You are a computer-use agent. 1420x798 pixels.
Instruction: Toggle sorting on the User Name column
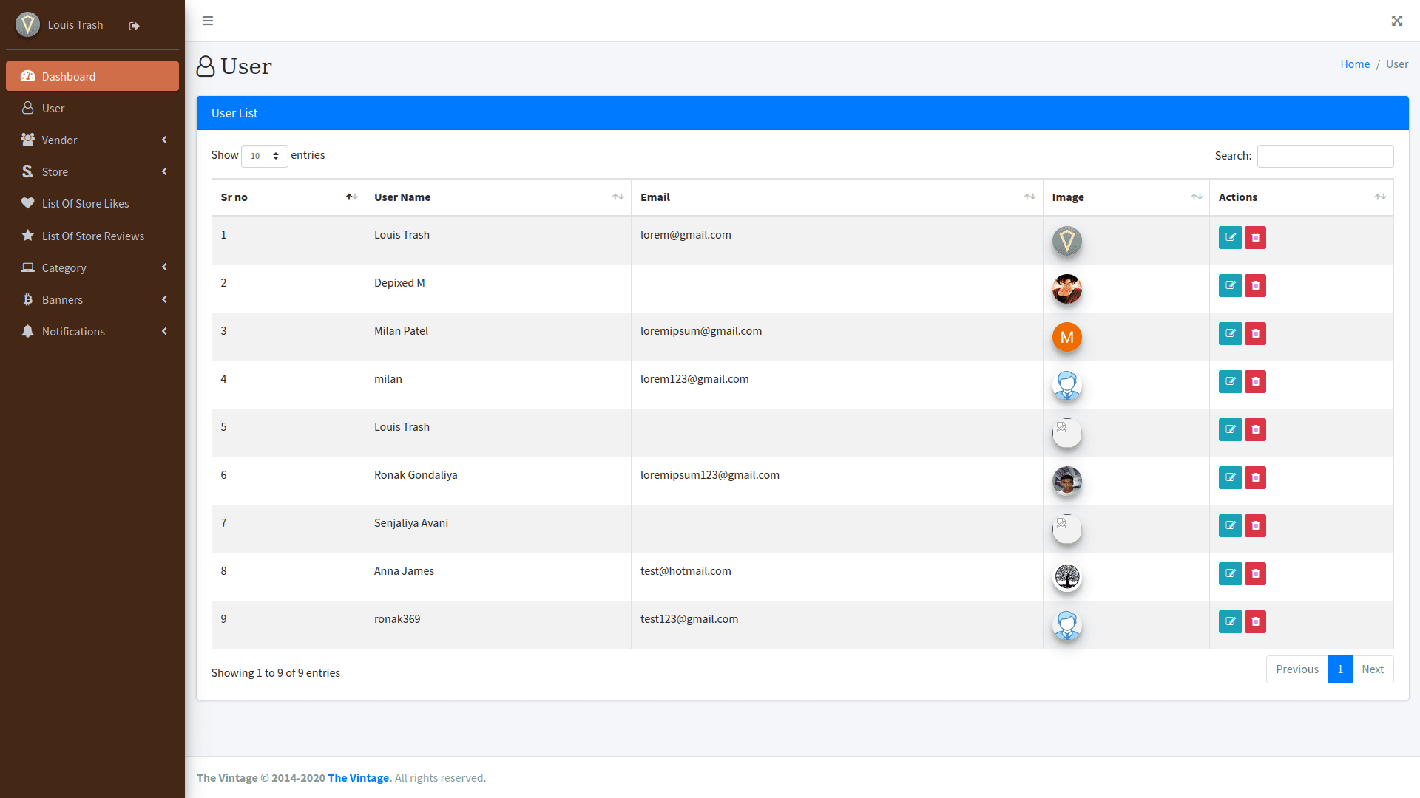[x=618, y=197]
